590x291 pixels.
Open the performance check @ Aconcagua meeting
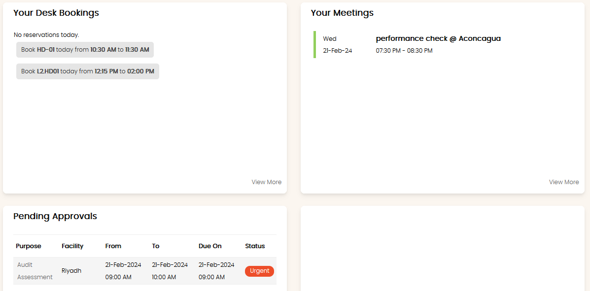pos(438,38)
